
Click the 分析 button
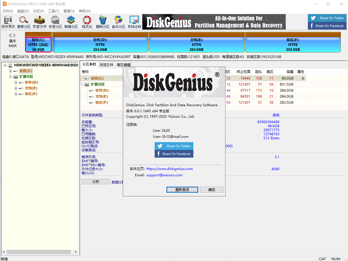coord(96,181)
